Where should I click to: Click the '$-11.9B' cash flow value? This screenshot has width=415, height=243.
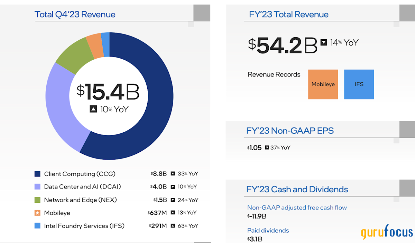tap(257, 216)
